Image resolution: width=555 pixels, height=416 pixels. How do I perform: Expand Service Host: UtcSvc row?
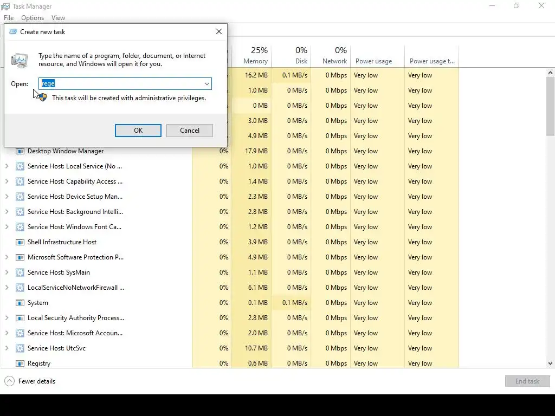click(7, 348)
